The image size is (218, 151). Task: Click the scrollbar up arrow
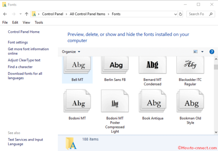click(216, 59)
